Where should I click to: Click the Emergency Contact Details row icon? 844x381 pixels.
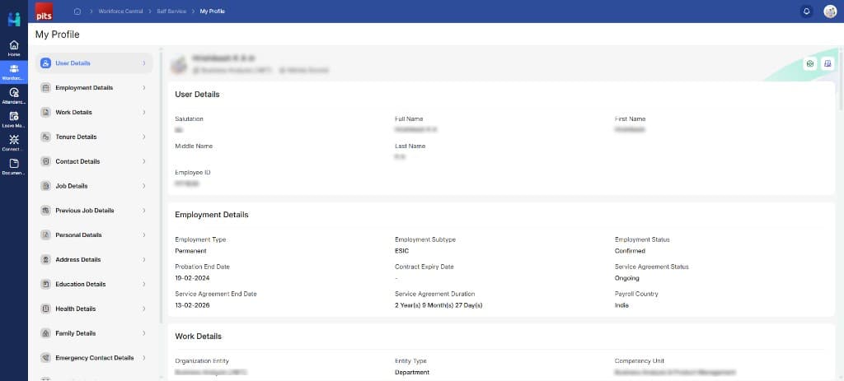click(46, 358)
